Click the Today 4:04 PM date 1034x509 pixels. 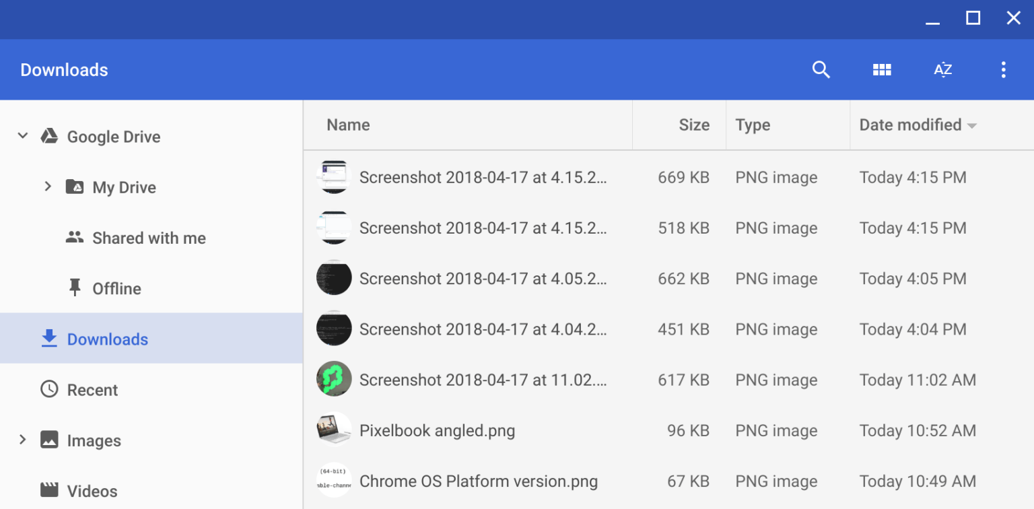tap(913, 329)
